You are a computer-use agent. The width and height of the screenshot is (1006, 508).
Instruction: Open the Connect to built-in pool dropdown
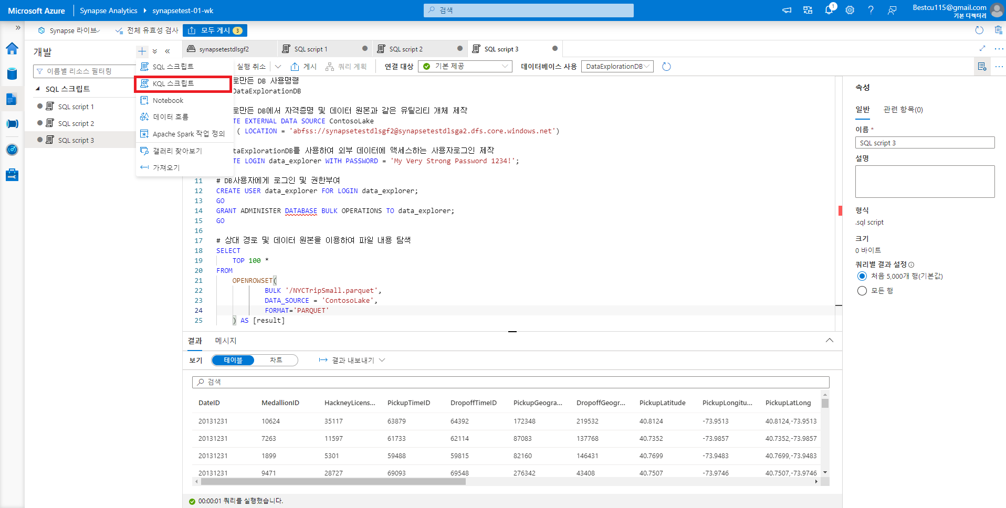click(x=465, y=67)
